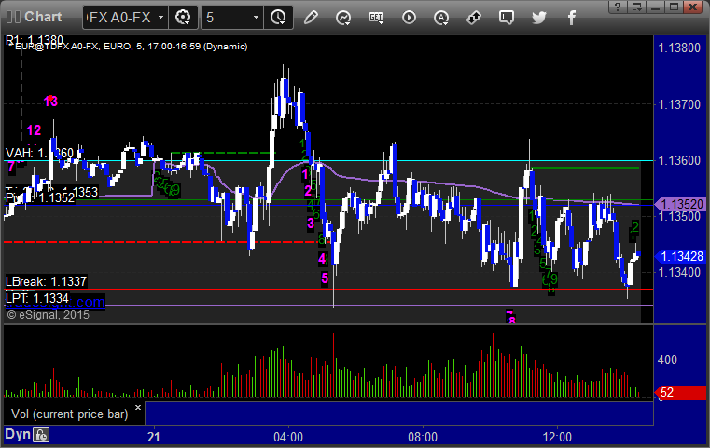Close the Vol current price bar panel
710x448 pixels.
[138, 408]
